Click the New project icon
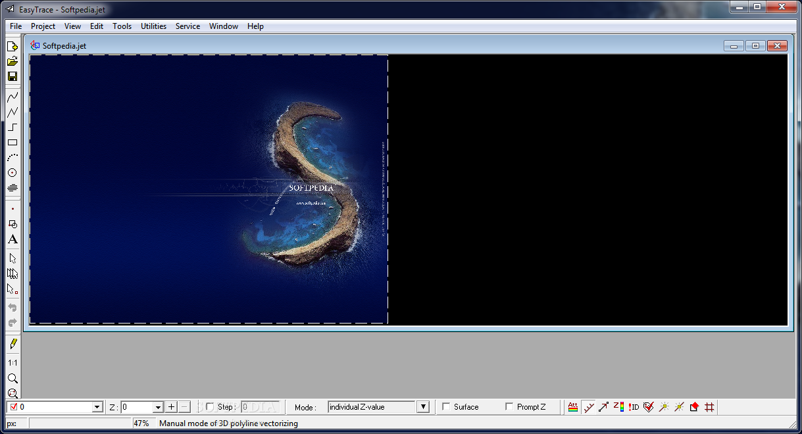 click(13, 46)
